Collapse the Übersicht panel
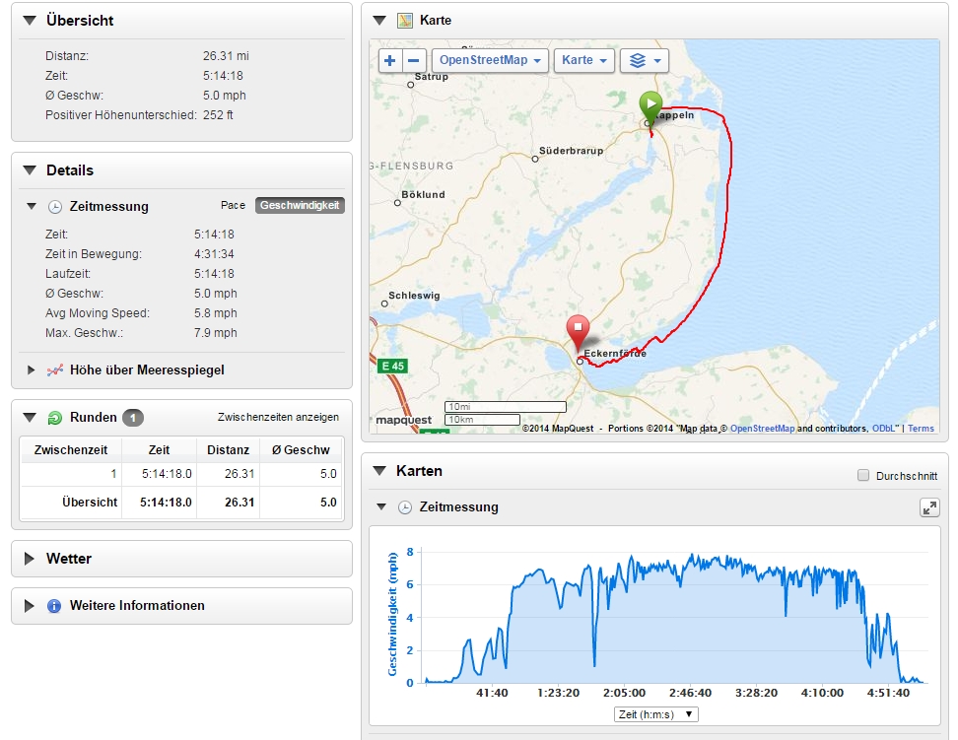 (30, 21)
